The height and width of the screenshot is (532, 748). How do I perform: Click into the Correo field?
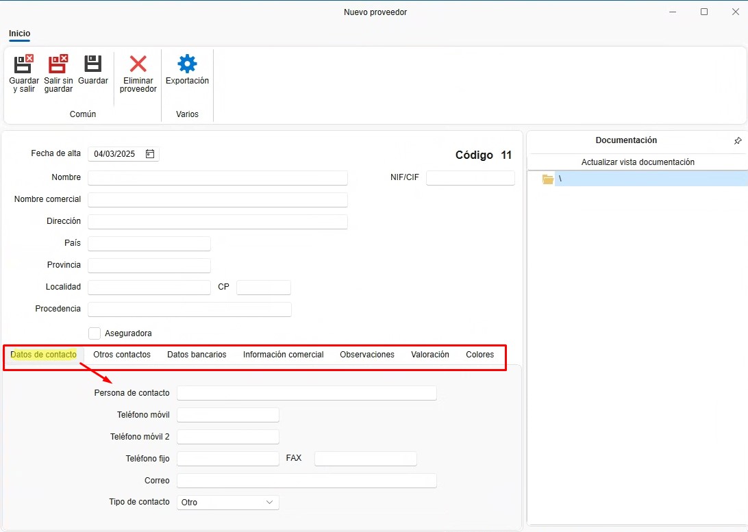307,481
